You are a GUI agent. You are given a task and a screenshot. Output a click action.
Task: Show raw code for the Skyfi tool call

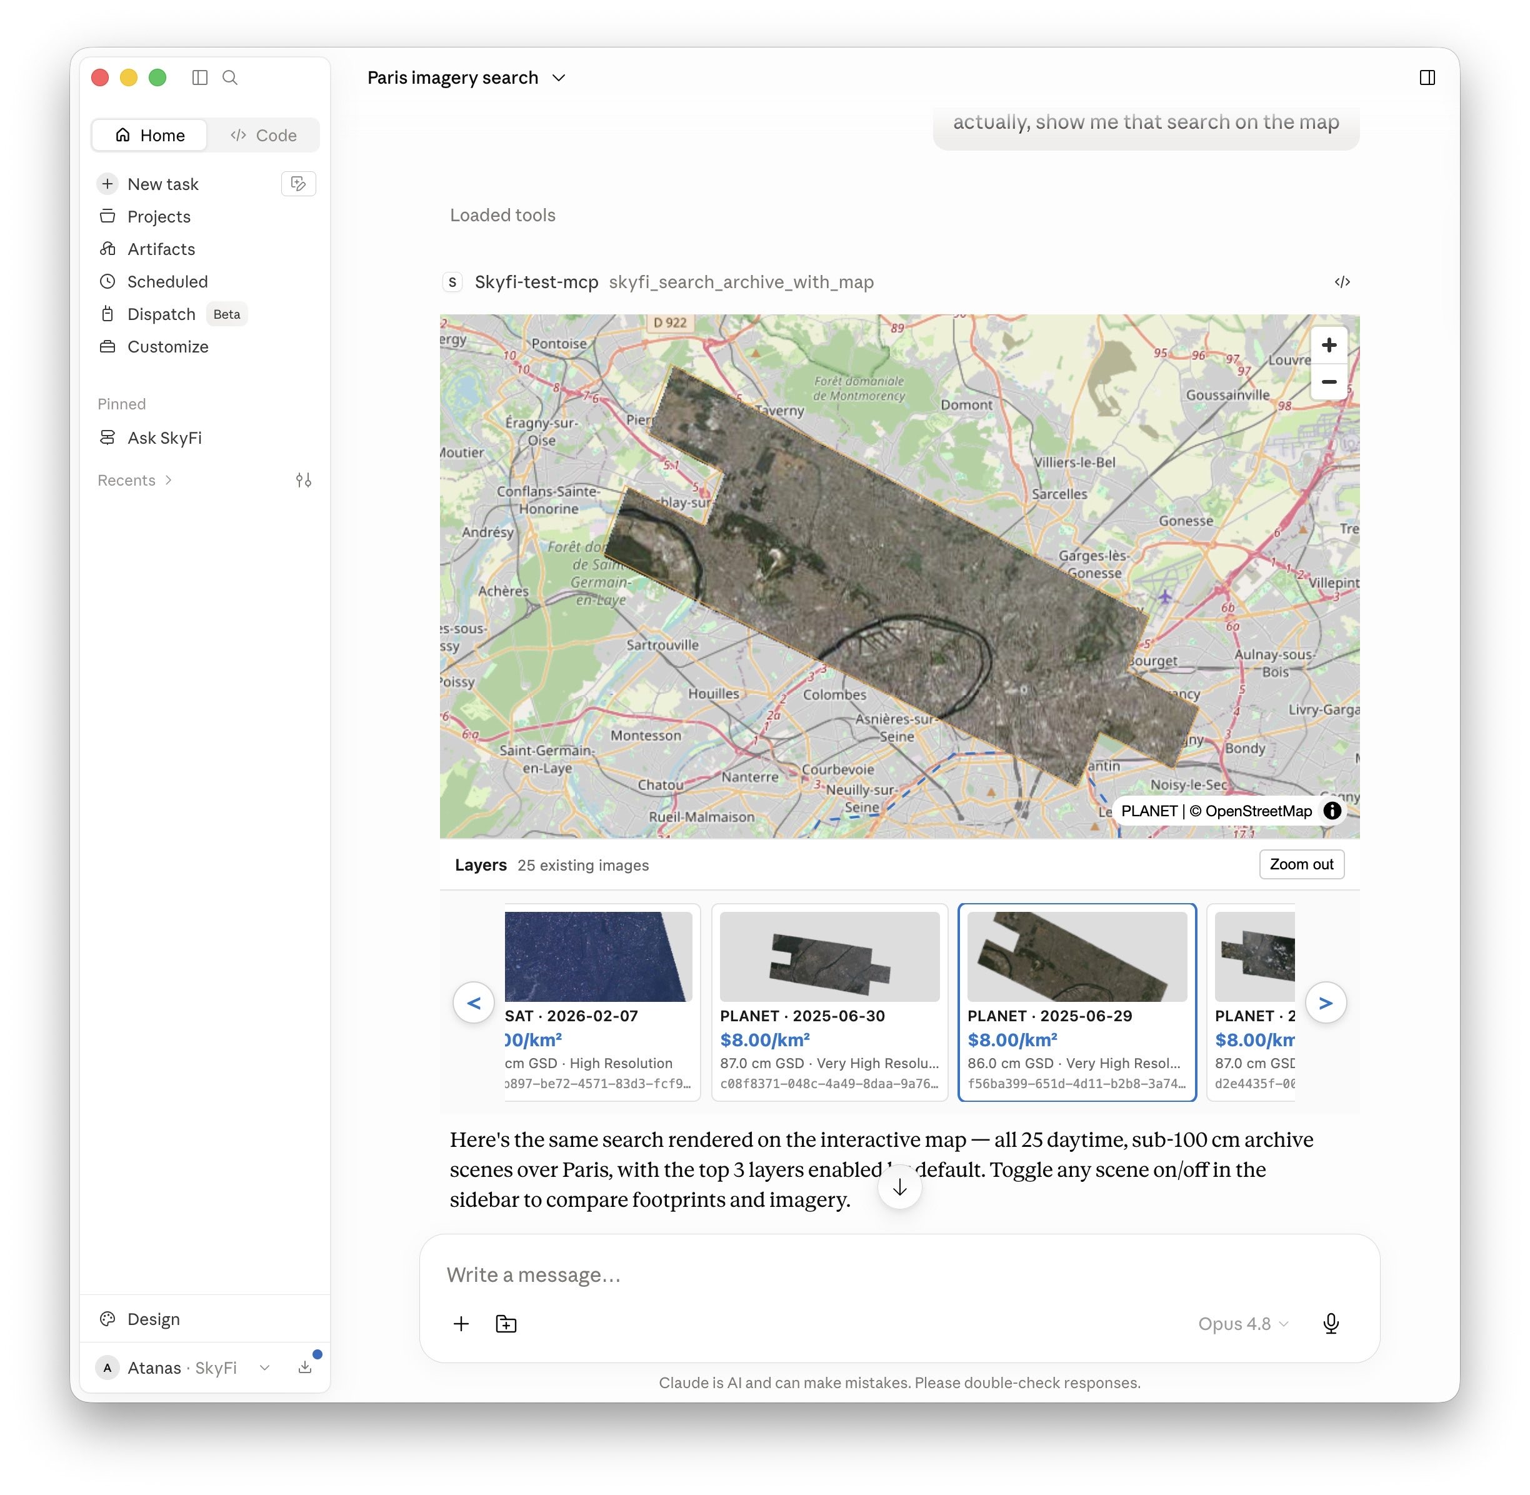(1342, 282)
